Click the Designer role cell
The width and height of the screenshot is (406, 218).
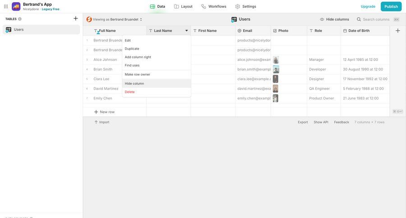tap(324, 79)
